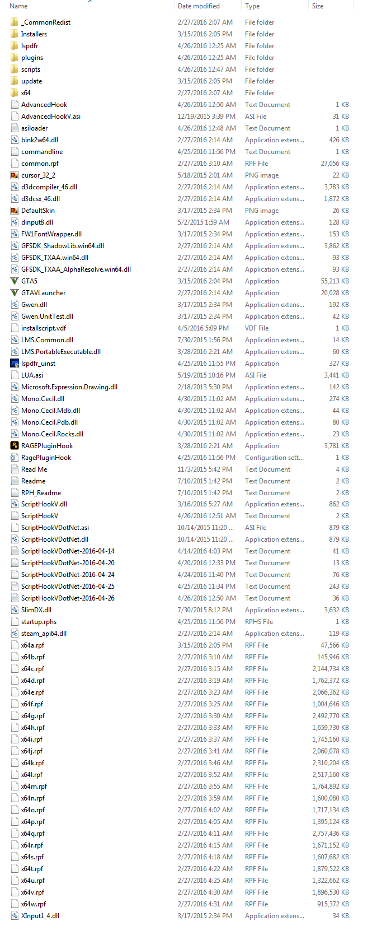Click the Gwen.dll file icon
This screenshot has height=926, width=377.
(15, 305)
